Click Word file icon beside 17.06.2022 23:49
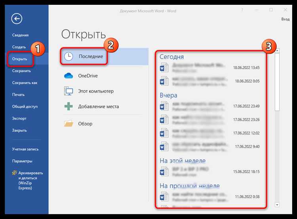Viewport: 297px width, 219px height. [164, 106]
